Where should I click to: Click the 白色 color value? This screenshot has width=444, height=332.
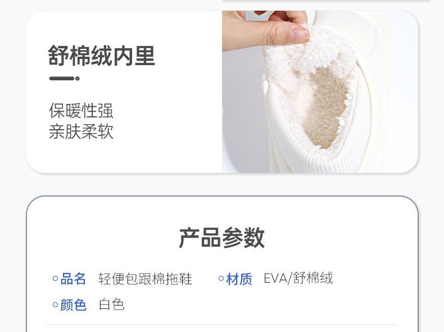tap(112, 305)
